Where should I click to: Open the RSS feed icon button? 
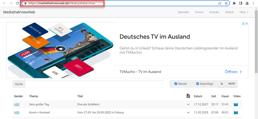click(222, 84)
